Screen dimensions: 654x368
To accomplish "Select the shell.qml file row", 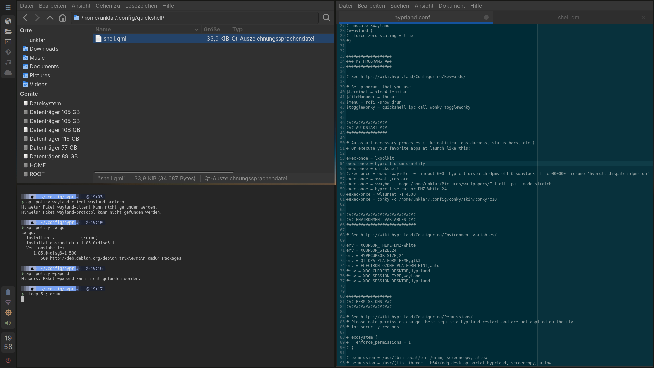I will coord(115,39).
